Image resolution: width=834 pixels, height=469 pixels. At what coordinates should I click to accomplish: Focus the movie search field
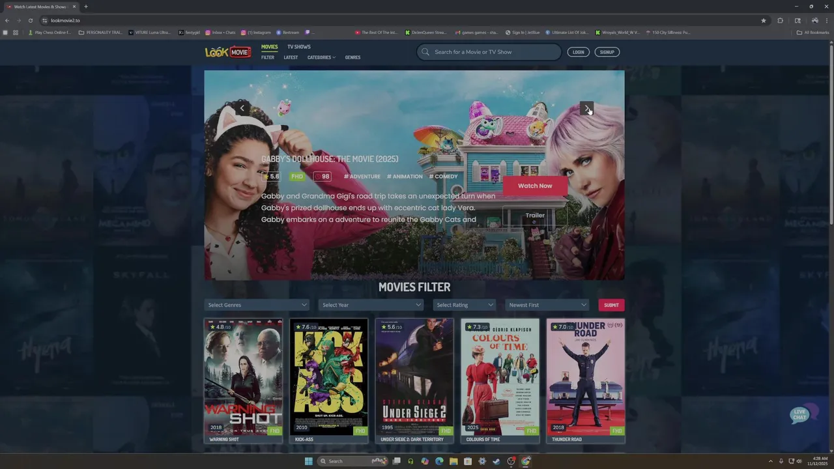[x=489, y=52]
